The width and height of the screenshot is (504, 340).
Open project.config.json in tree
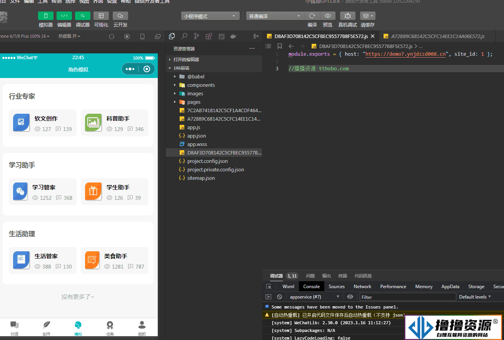214,161
